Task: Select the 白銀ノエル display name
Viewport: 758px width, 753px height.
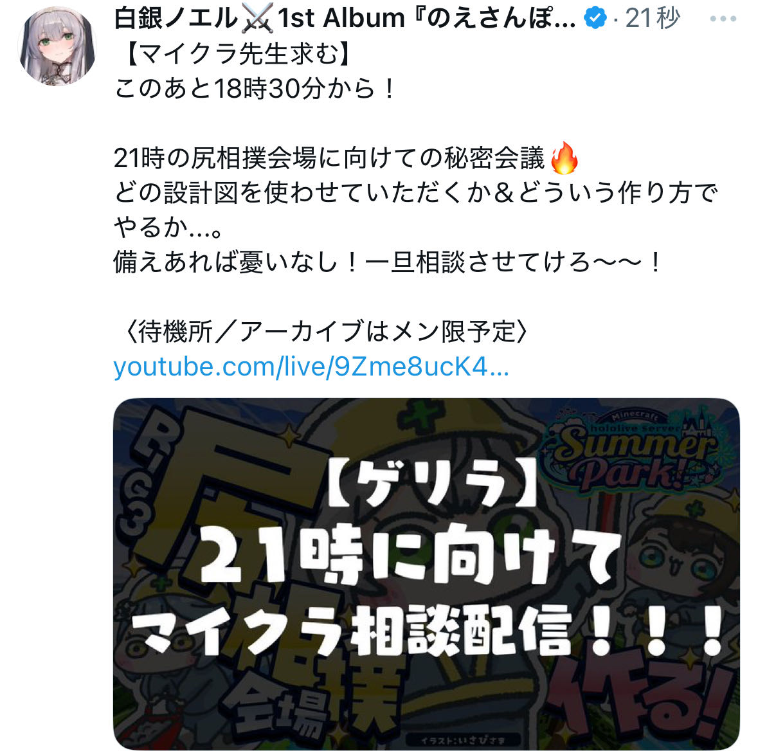Action: [x=176, y=19]
